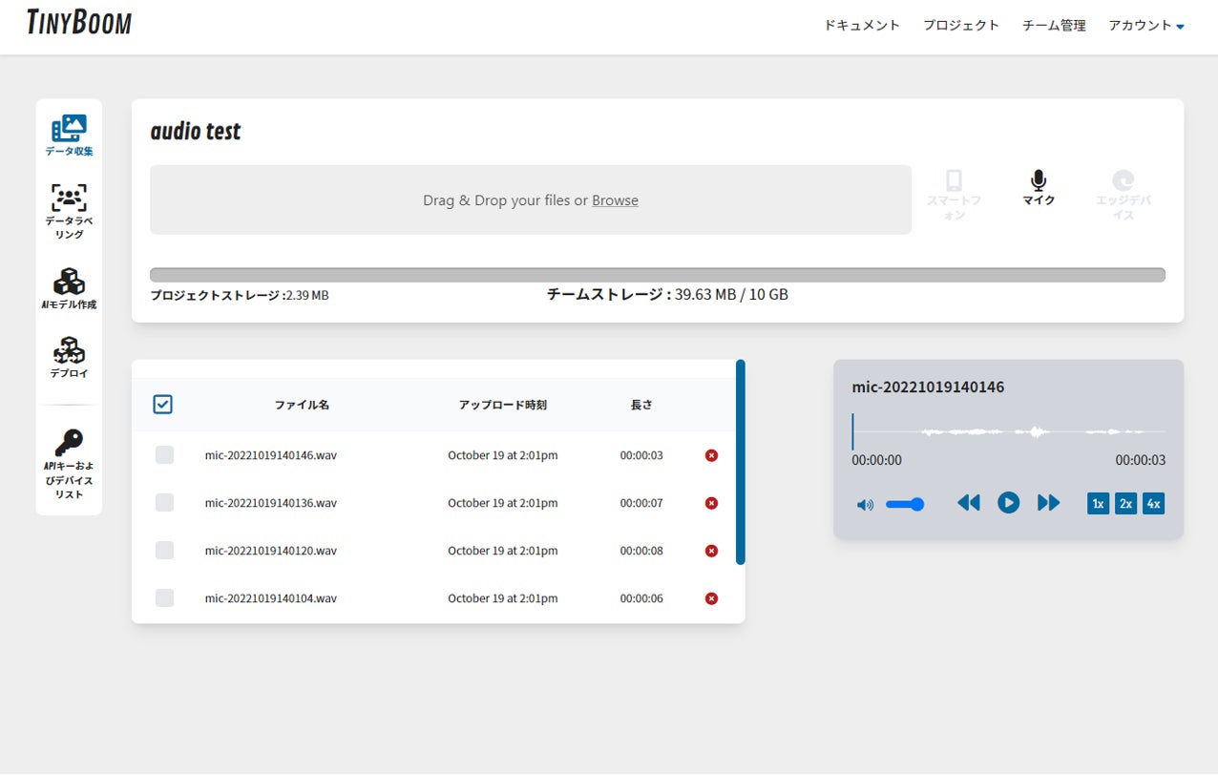This screenshot has height=775, width=1218.
Task: Click the 00:00:06 length value
Action: pyautogui.click(x=641, y=598)
